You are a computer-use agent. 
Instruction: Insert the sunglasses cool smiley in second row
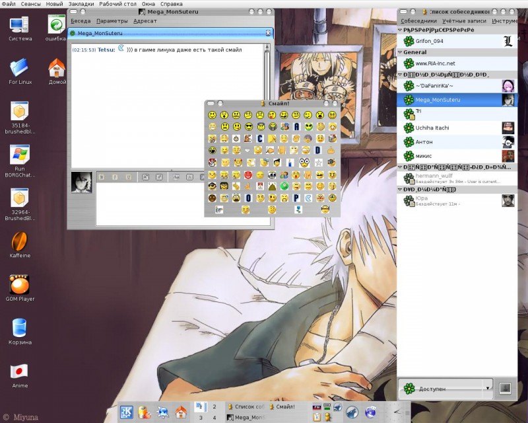(249, 126)
